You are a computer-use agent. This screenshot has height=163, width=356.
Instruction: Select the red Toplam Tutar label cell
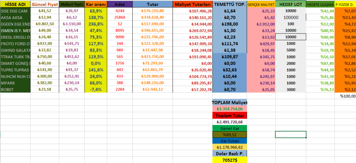point(230,116)
